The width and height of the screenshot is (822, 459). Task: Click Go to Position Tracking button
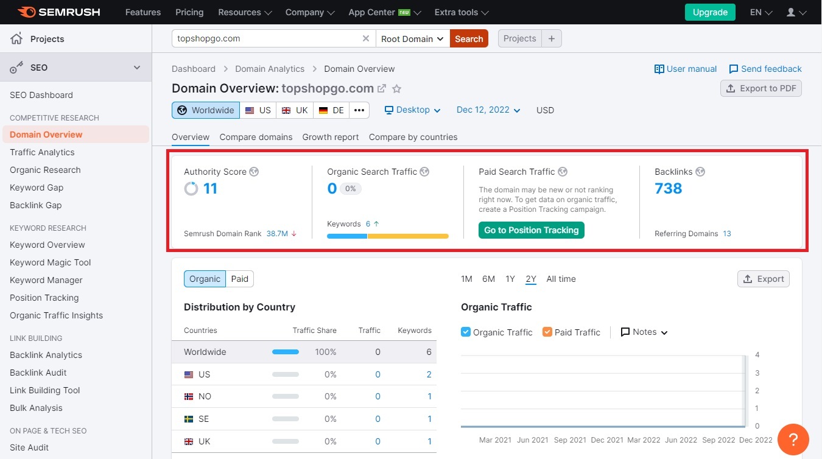click(532, 230)
